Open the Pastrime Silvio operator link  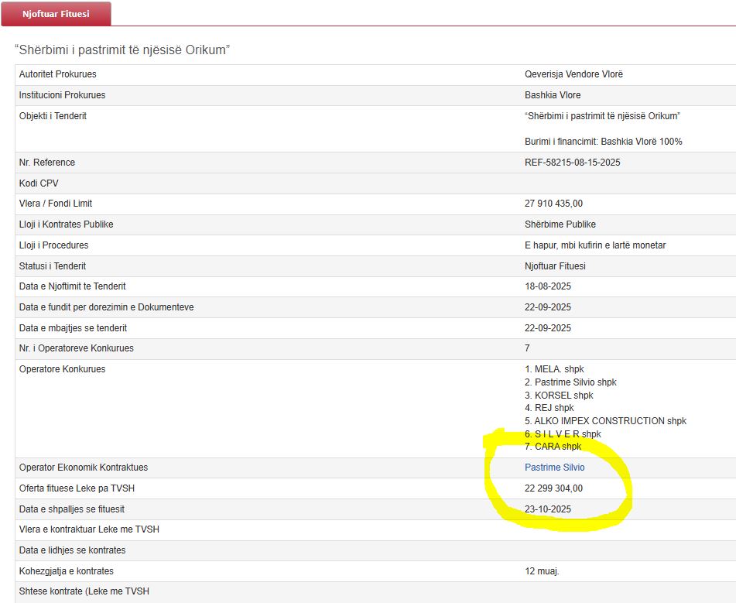tap(554, 468)
